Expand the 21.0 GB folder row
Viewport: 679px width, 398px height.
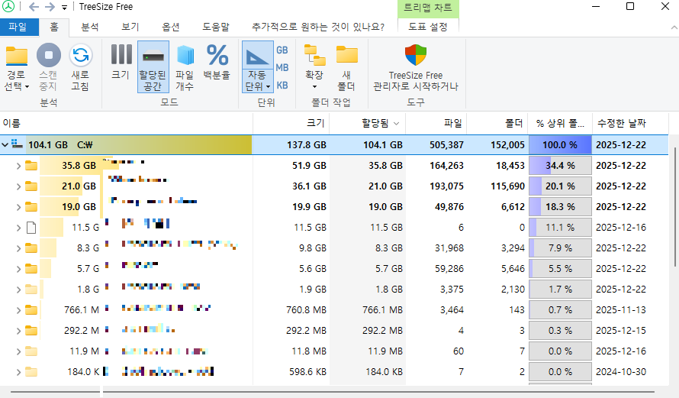(x=18, y=186)
